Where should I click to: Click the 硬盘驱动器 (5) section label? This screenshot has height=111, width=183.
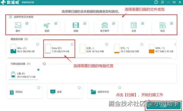click(19, 39)
